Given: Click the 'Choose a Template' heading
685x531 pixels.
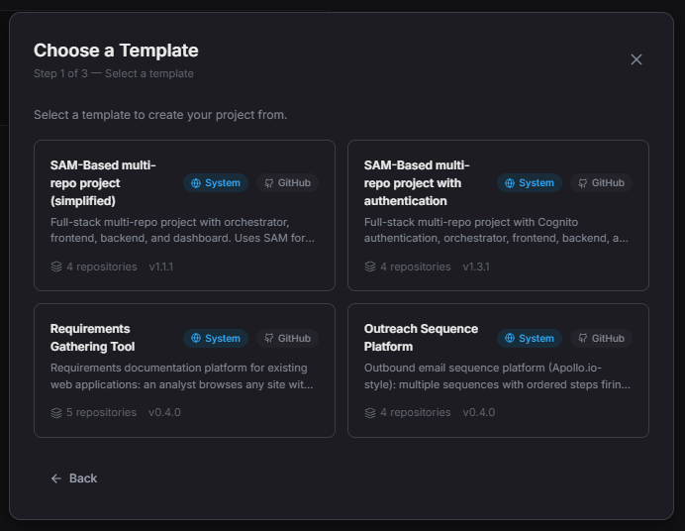Looking at the screenshot, I should click(x=116, y=51).
